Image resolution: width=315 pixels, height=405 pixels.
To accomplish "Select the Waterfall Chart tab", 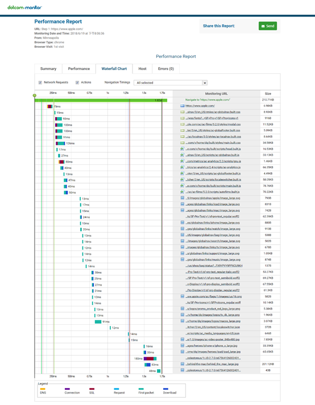I will pos(114,69).
